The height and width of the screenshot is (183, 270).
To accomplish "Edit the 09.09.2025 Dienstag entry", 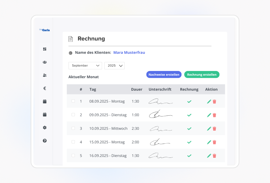I will (209, 115).
